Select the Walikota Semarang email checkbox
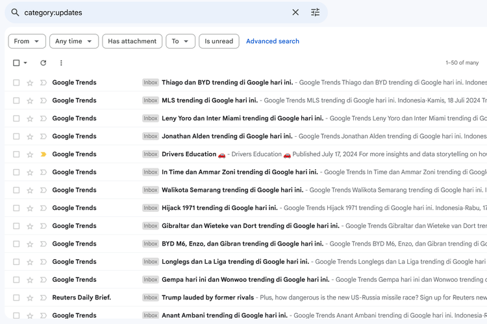Image resolution: width=487 pixels, height=324 pixels. (16, 190)
